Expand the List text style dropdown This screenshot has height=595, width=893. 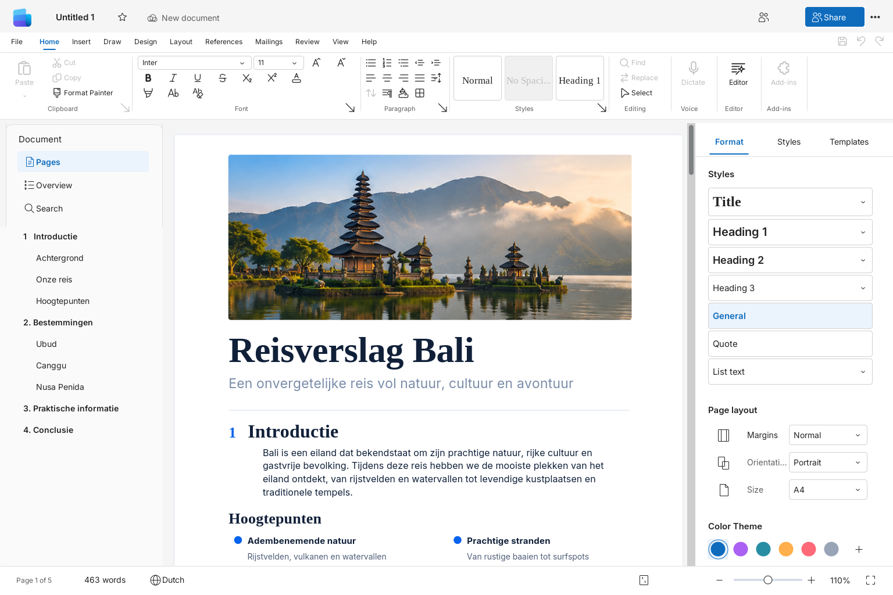(863, 372)
